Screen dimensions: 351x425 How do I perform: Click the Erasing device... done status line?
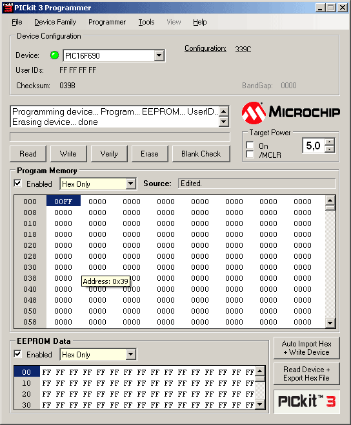(x=55, y=122)
